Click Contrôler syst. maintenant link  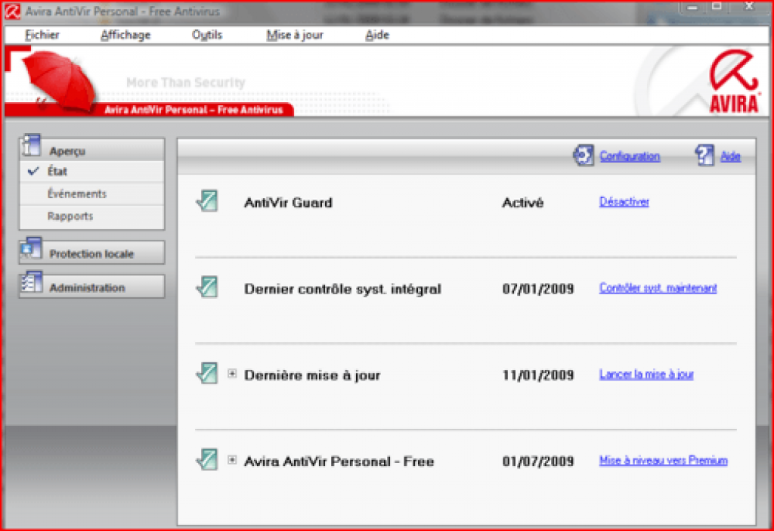658,287
